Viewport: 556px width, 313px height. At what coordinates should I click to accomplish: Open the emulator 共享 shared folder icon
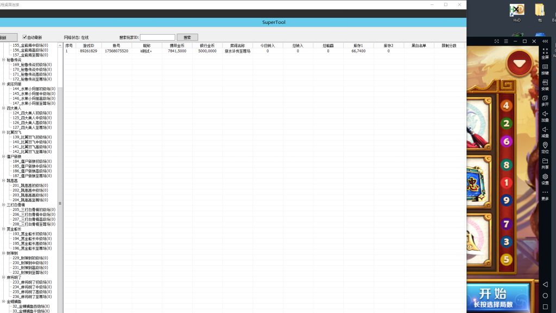coord(545,161)
